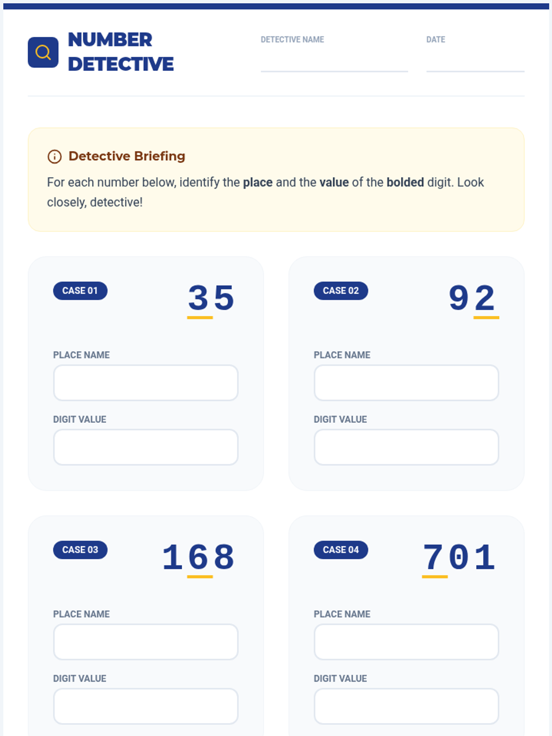
Task: Click the CASE 03 badge
Action: coord(80,550)
